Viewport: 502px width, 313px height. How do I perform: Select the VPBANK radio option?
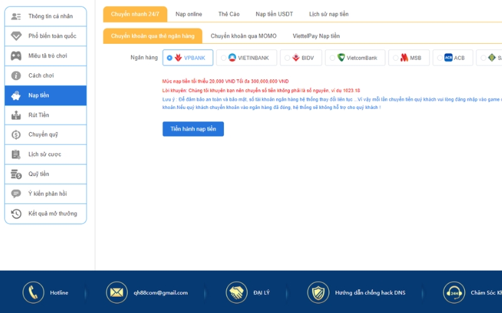pos(169,58)
